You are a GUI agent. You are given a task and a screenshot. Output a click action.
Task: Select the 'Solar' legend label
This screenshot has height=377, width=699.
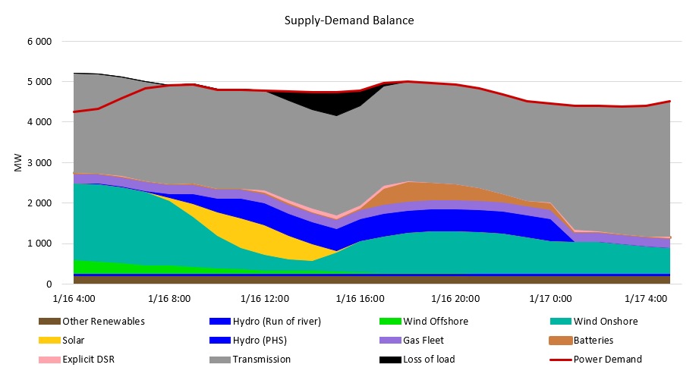[x=73, y=341]
